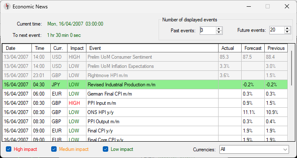Viewport: 297px width, 158px height.
Task: Toggle the Low impact checkbox
Action: pos(106,149)
